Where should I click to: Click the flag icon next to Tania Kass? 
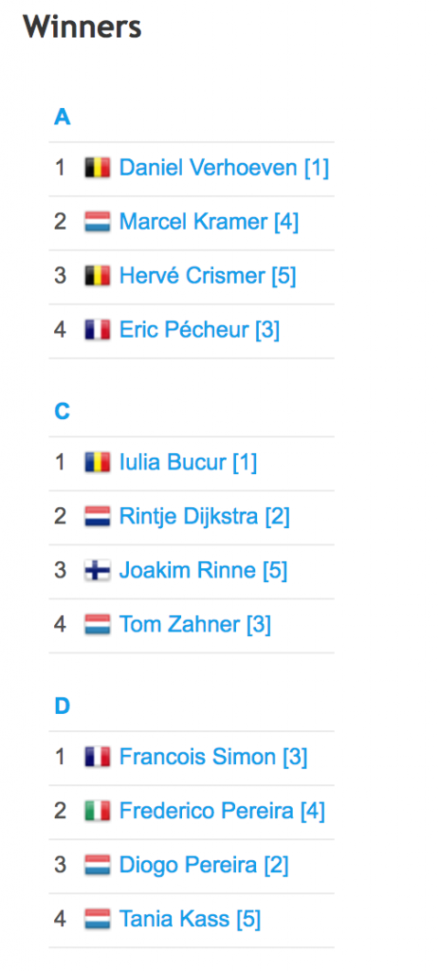[98, 918]
